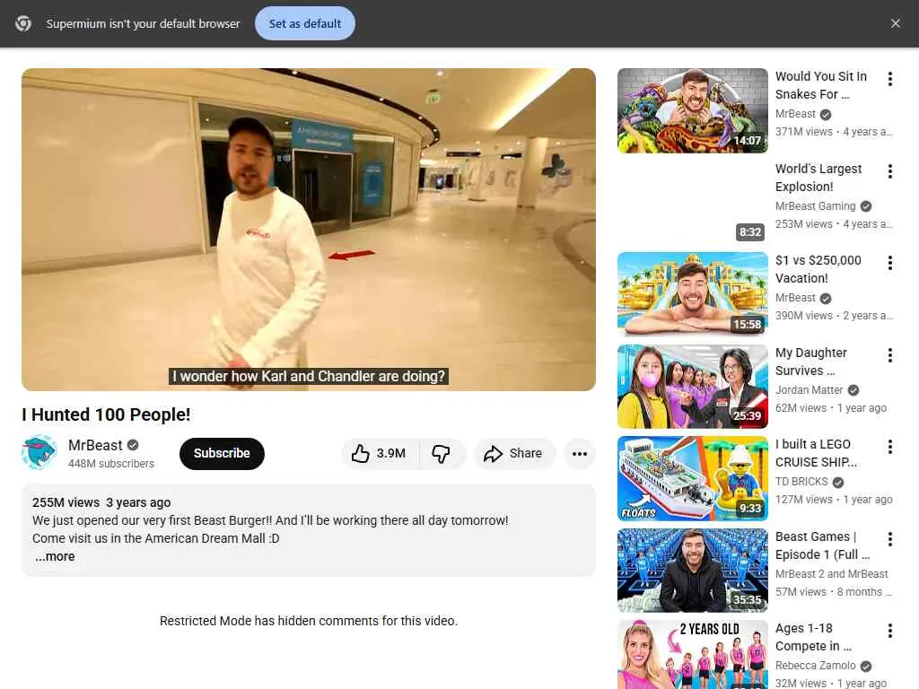This screenshot has width=919, height=689.
Task: Open MrBeast channel name under the video
Action: coord(95,445)
